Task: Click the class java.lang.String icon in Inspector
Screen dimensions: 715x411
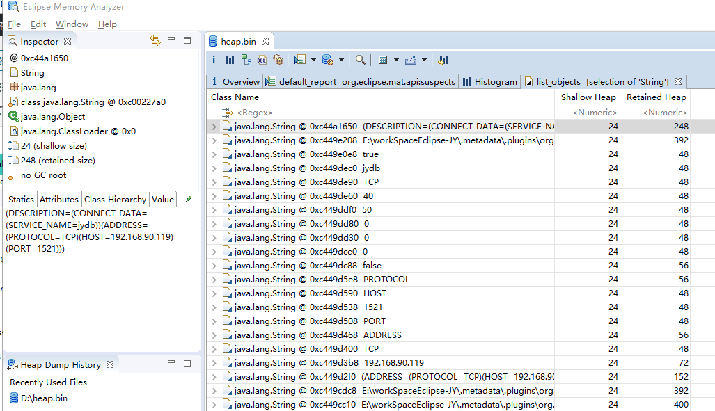Action: click(14, 102)
